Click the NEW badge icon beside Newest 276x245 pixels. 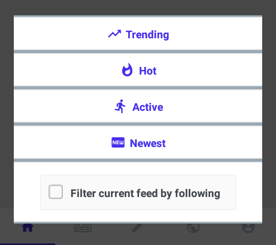coord(118,142)
